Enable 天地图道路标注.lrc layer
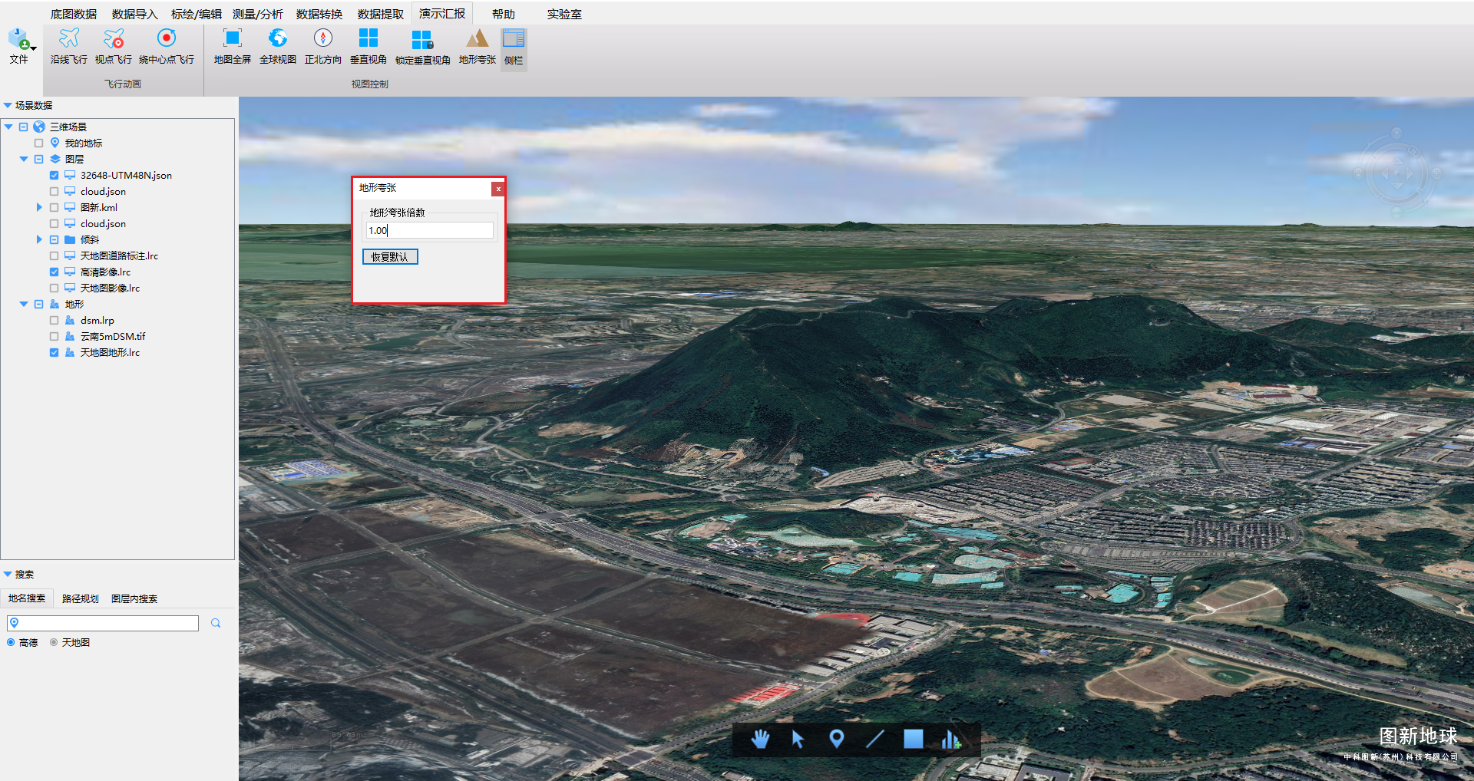Screen dimensions: 1474x781 (54, 255)
